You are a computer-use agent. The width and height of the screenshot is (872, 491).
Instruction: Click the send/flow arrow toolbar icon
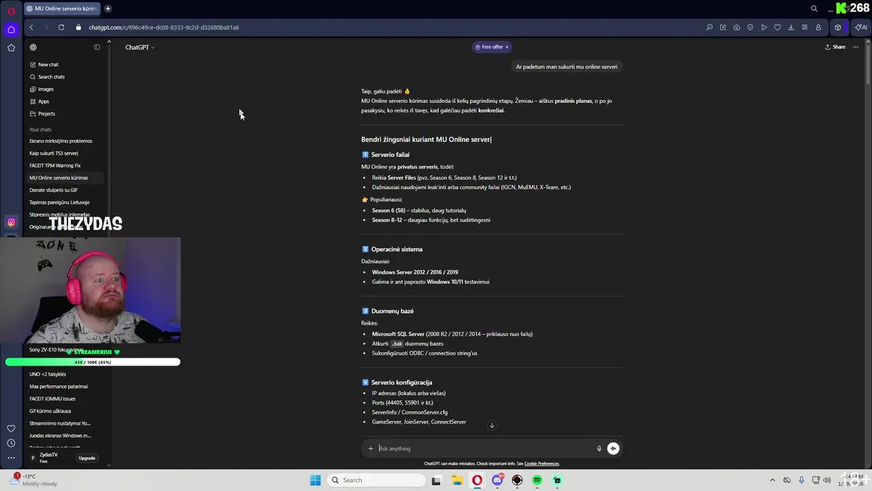(764, 27)
